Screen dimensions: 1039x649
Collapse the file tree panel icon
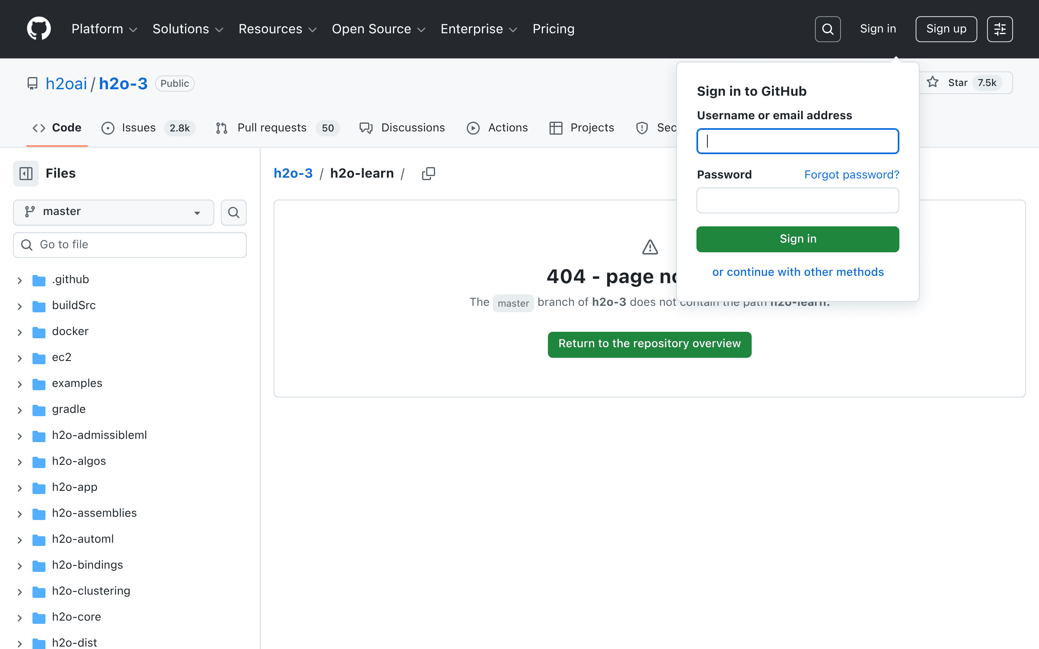point(26,174)
